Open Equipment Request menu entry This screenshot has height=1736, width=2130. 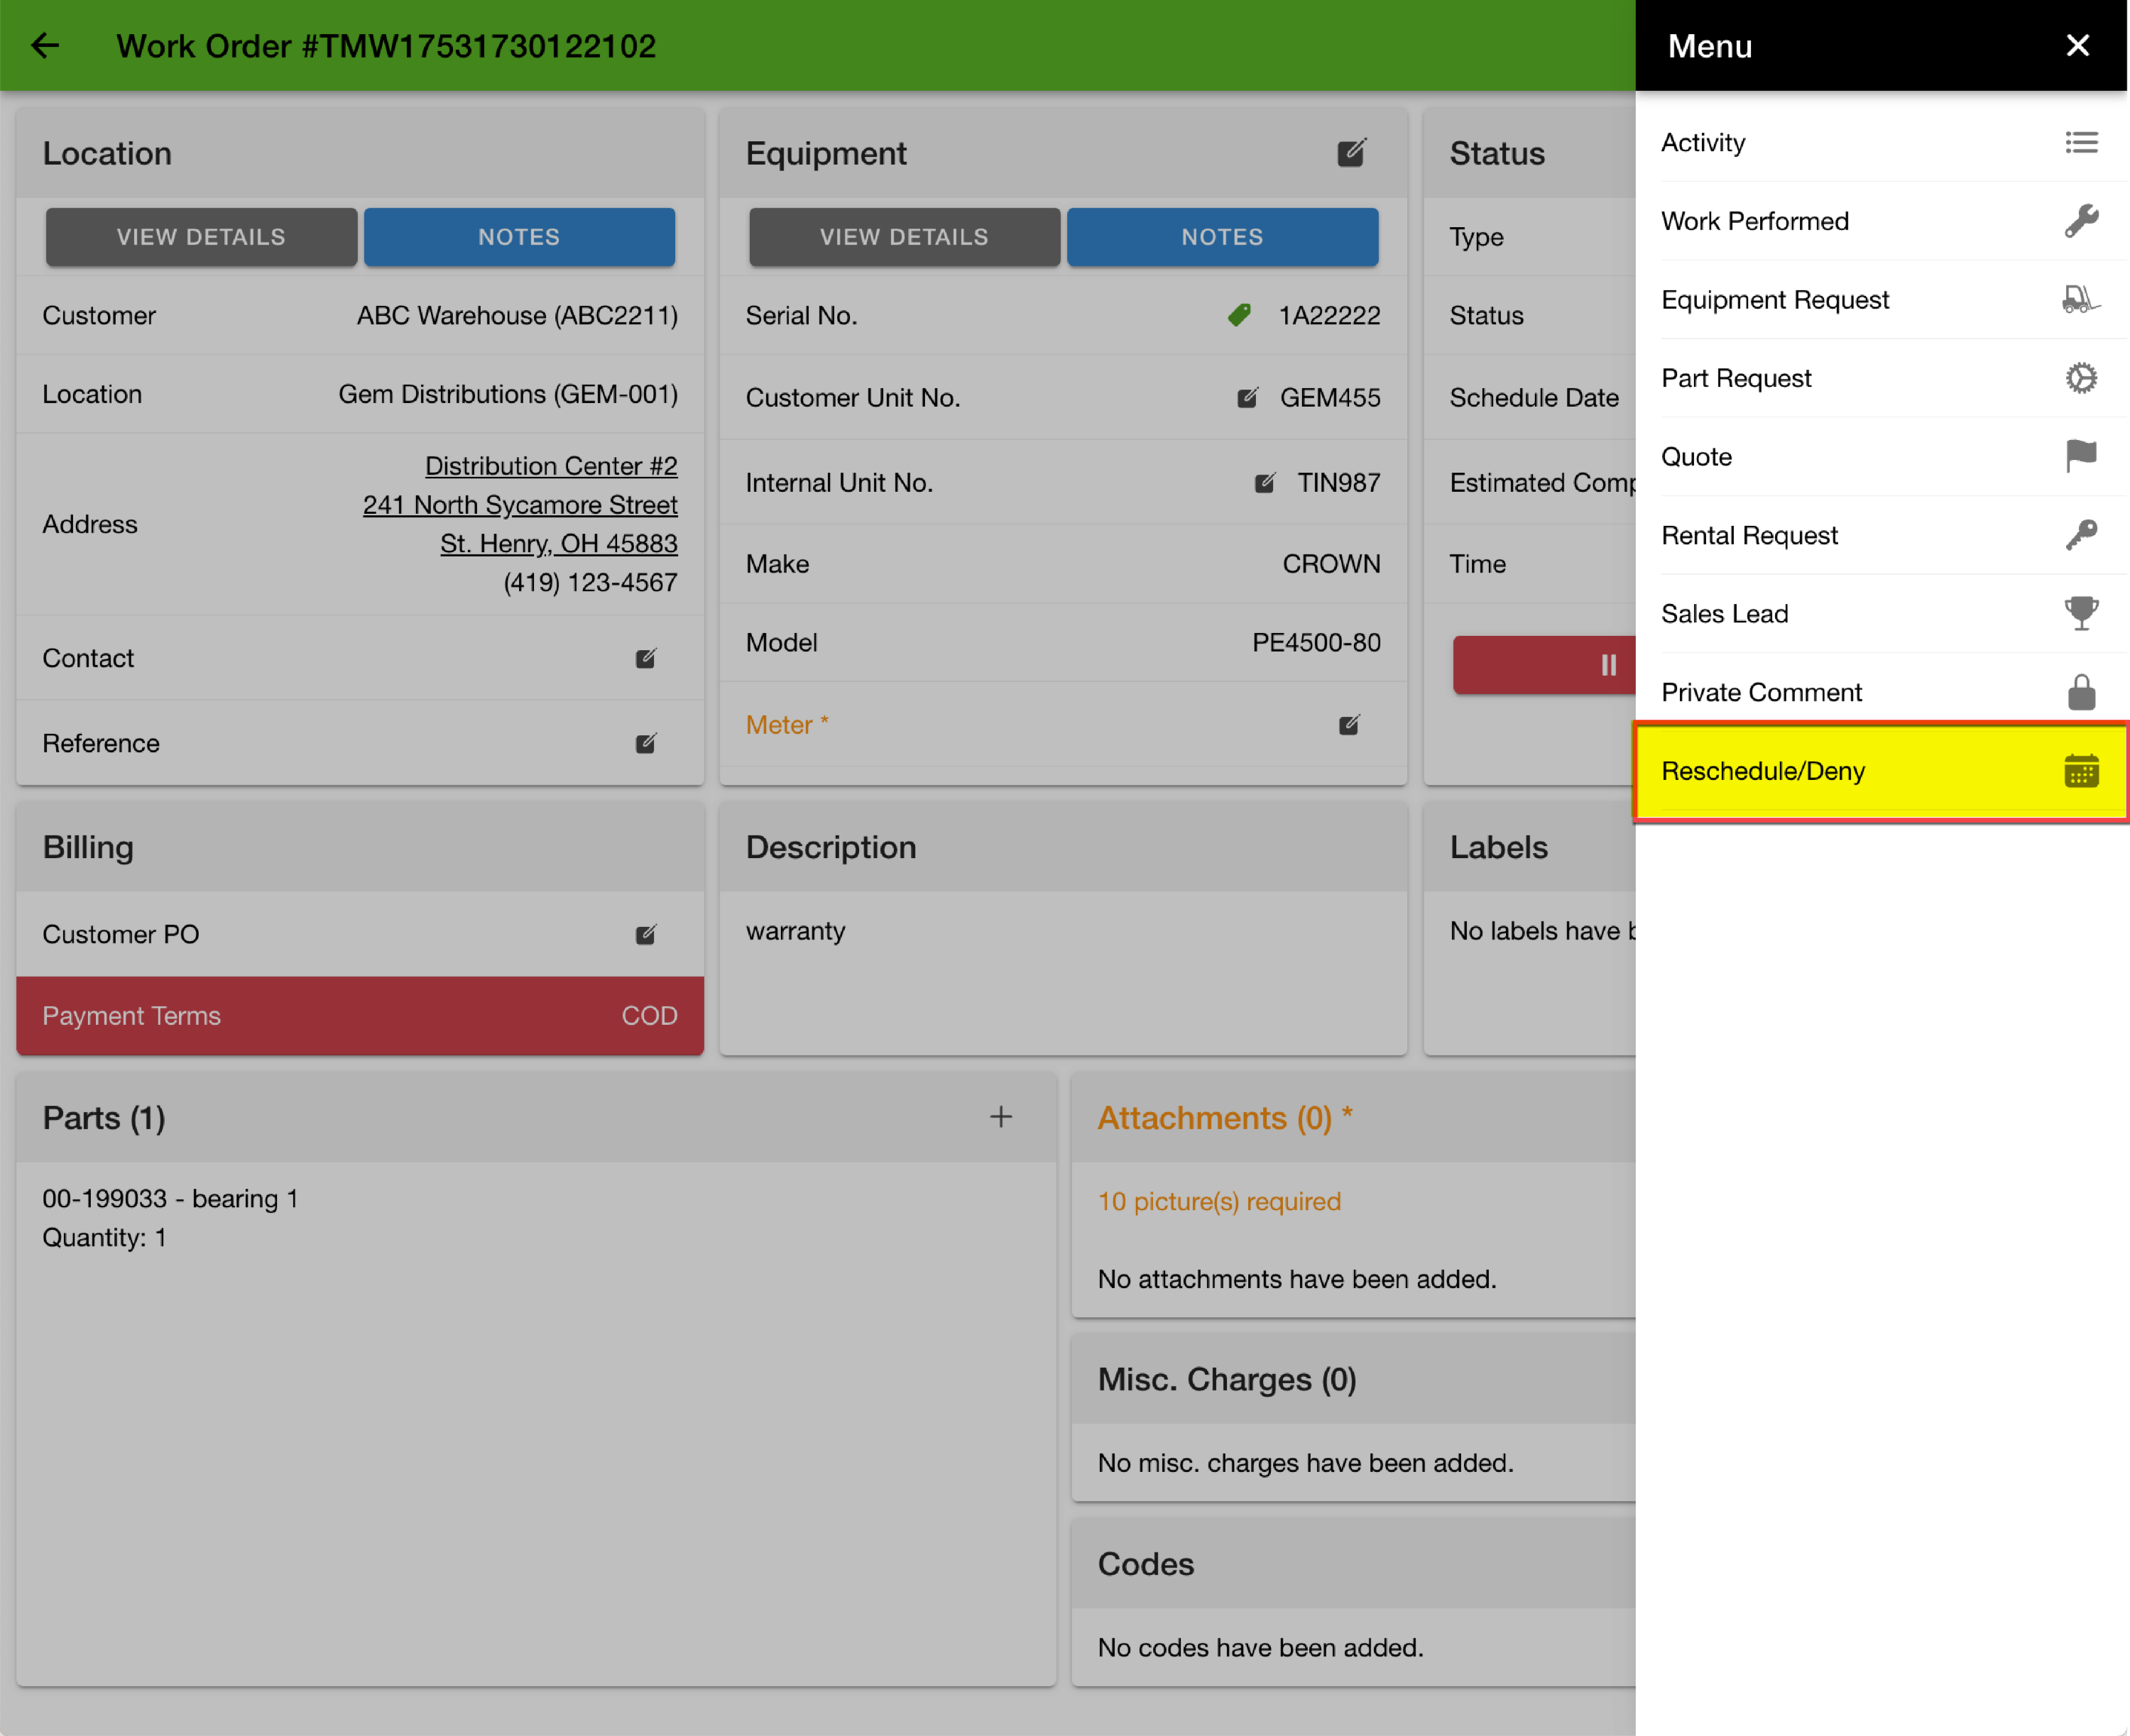1881,299
